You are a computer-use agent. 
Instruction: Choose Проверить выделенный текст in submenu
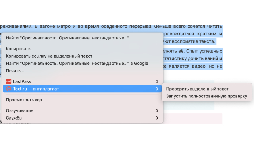point(207,89)
